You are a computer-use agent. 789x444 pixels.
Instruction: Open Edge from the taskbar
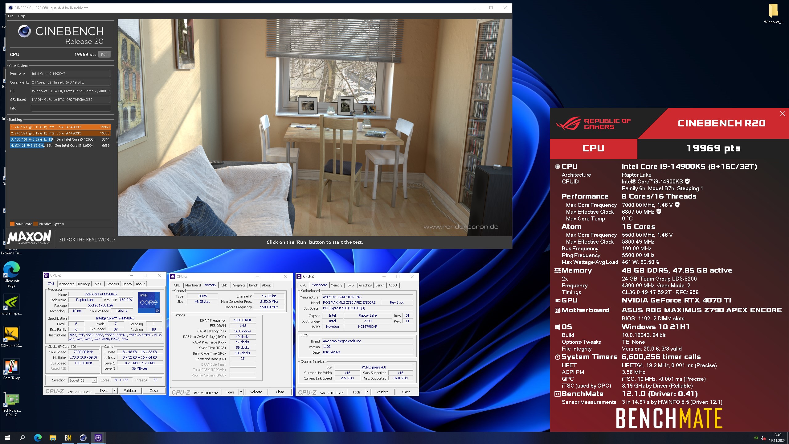pyautogui.click(x=38, y=438)
